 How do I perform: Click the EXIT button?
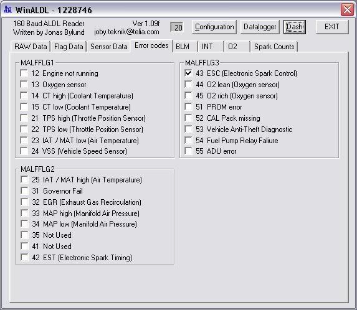click(332, 27)
